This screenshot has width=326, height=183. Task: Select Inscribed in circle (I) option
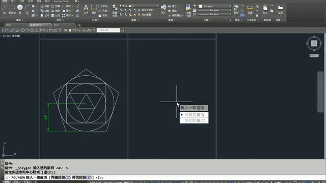click(194, 115)
